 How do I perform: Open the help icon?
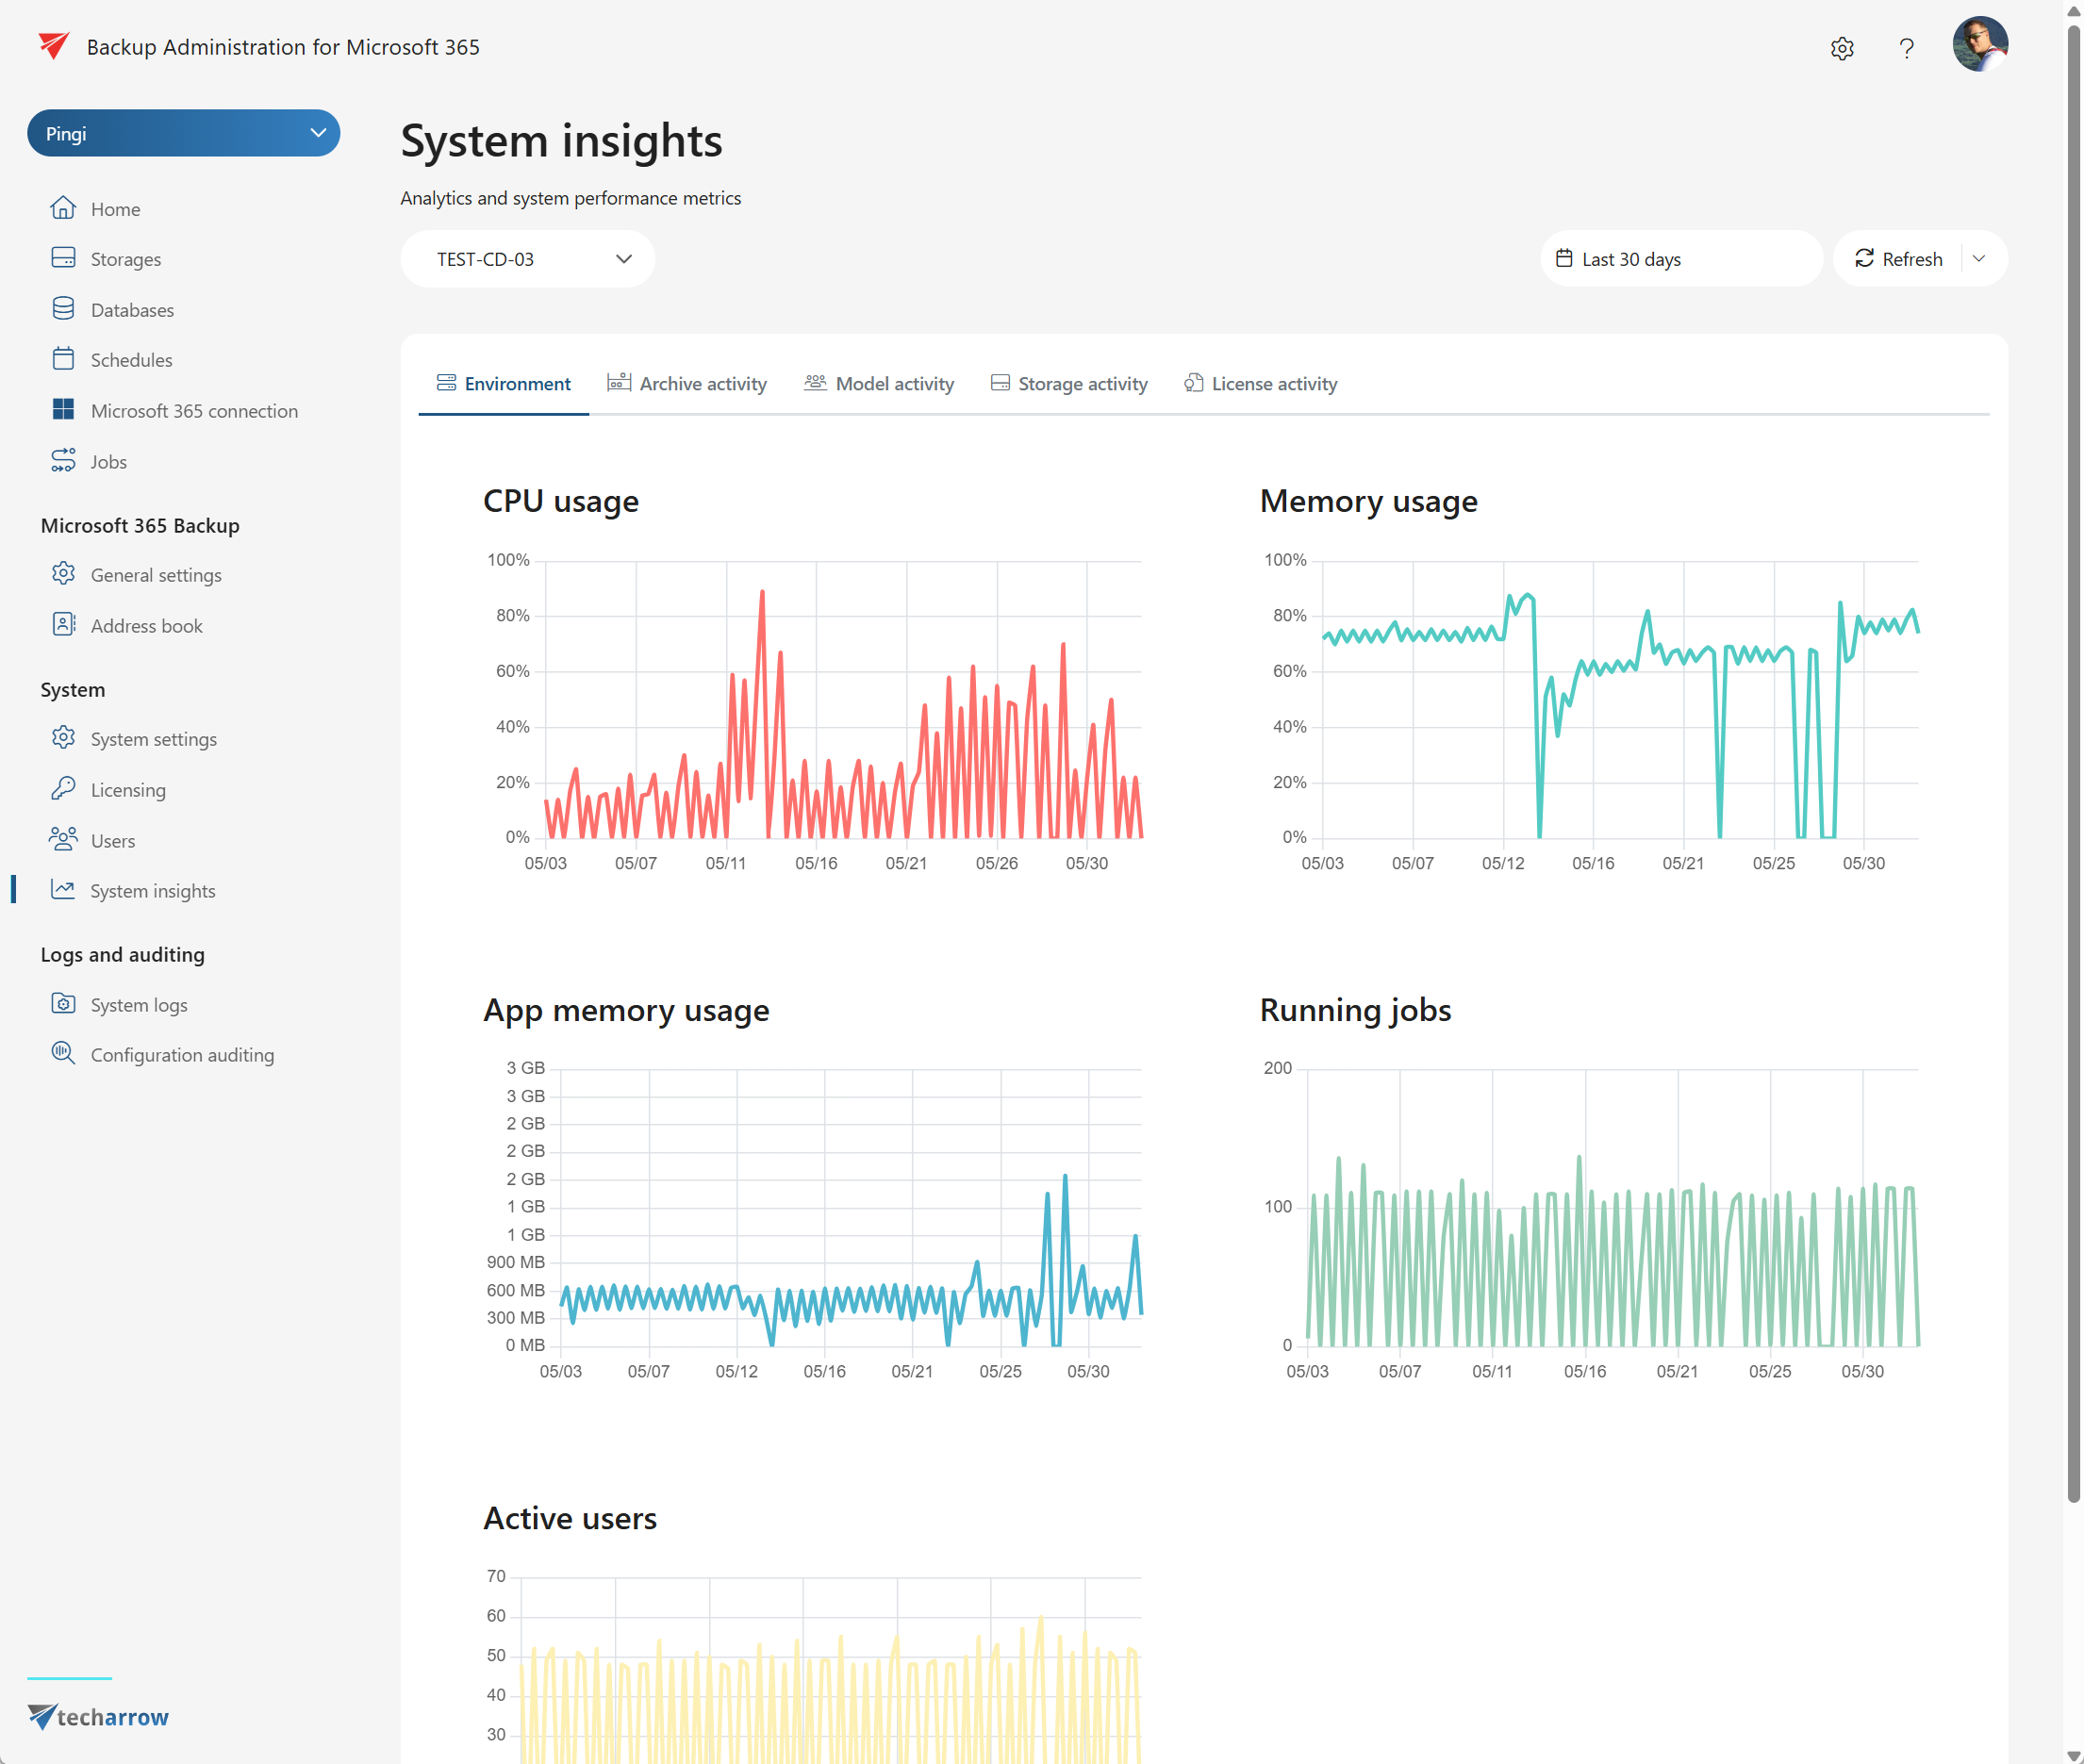tap(1906, 47)
